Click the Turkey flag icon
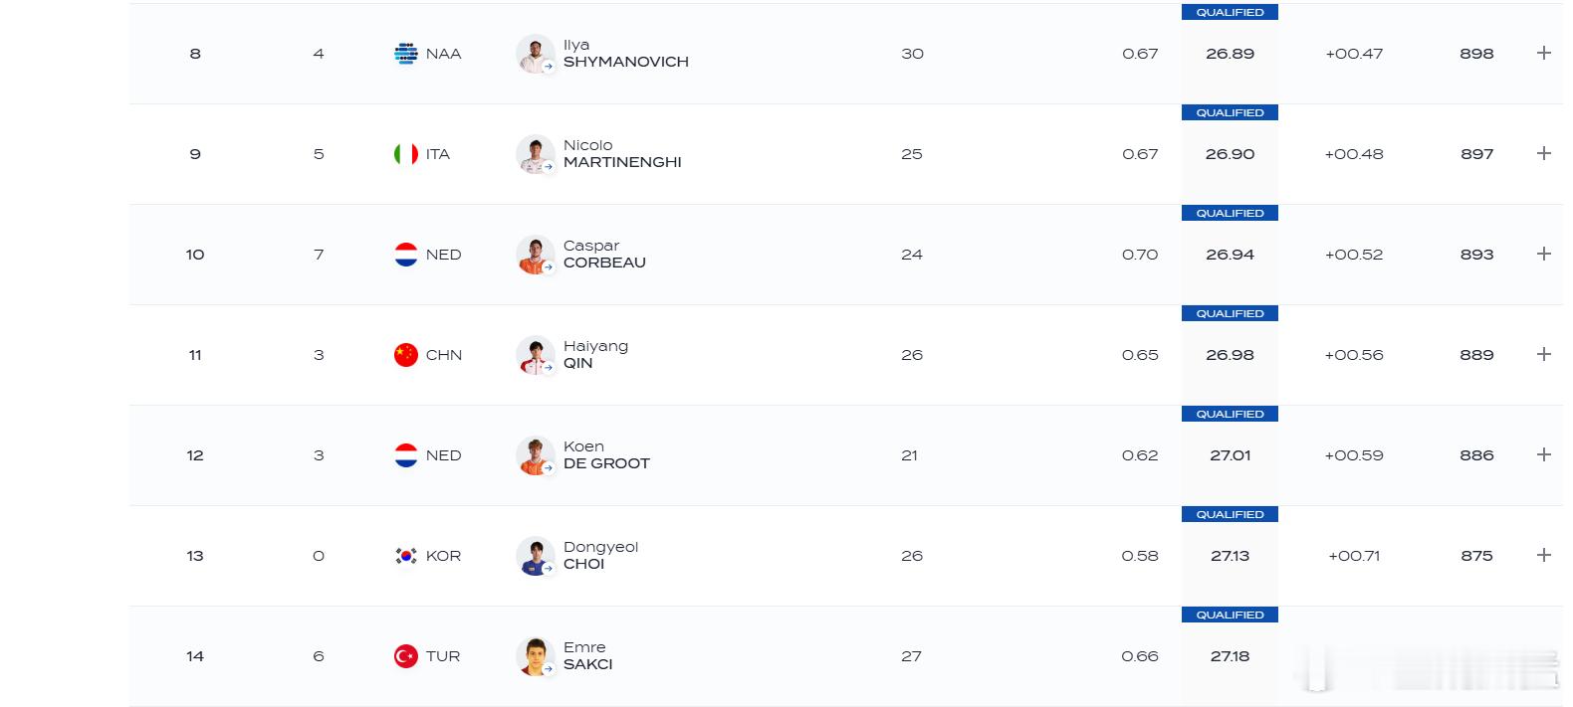 (406, 656)
